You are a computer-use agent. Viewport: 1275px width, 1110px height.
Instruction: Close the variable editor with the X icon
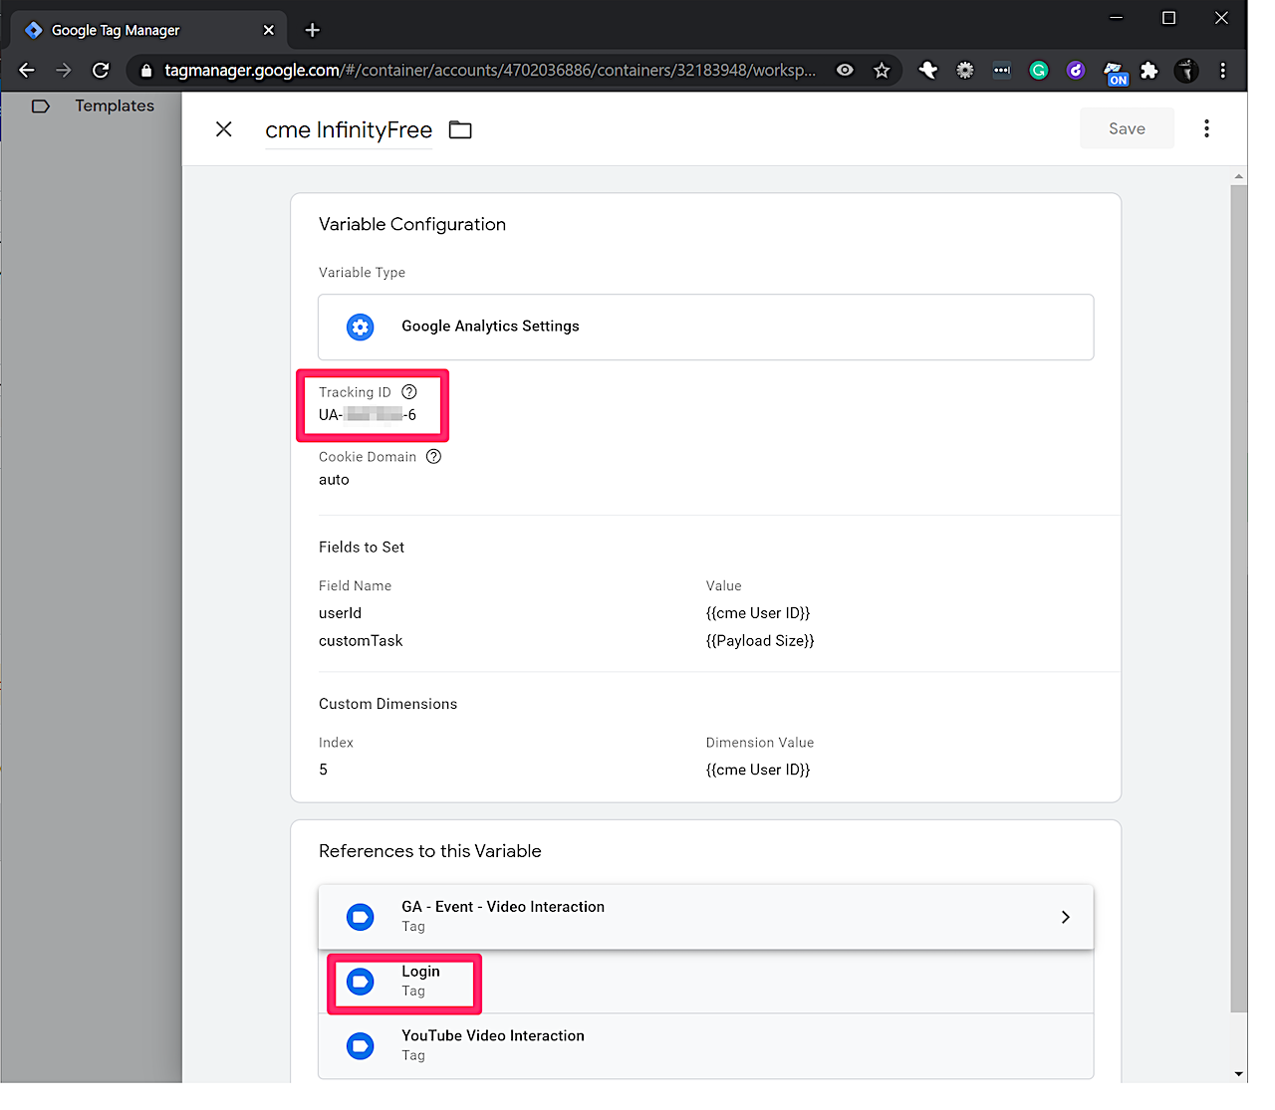pos(224,129)
